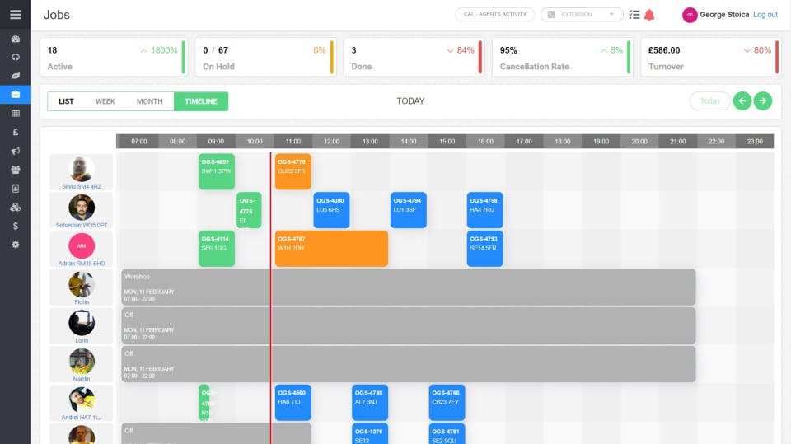Open Andrei HA7 1LJ technician profile
This screenshot has width=791, height=444.
click(82, 403)
